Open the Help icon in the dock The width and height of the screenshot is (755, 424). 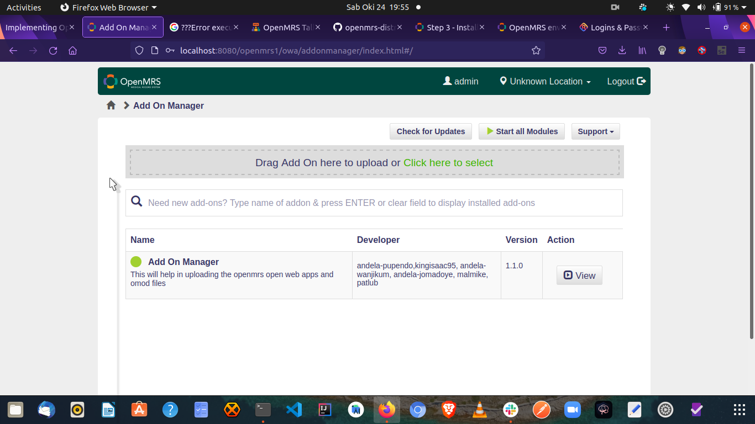[x=170, y=410]
